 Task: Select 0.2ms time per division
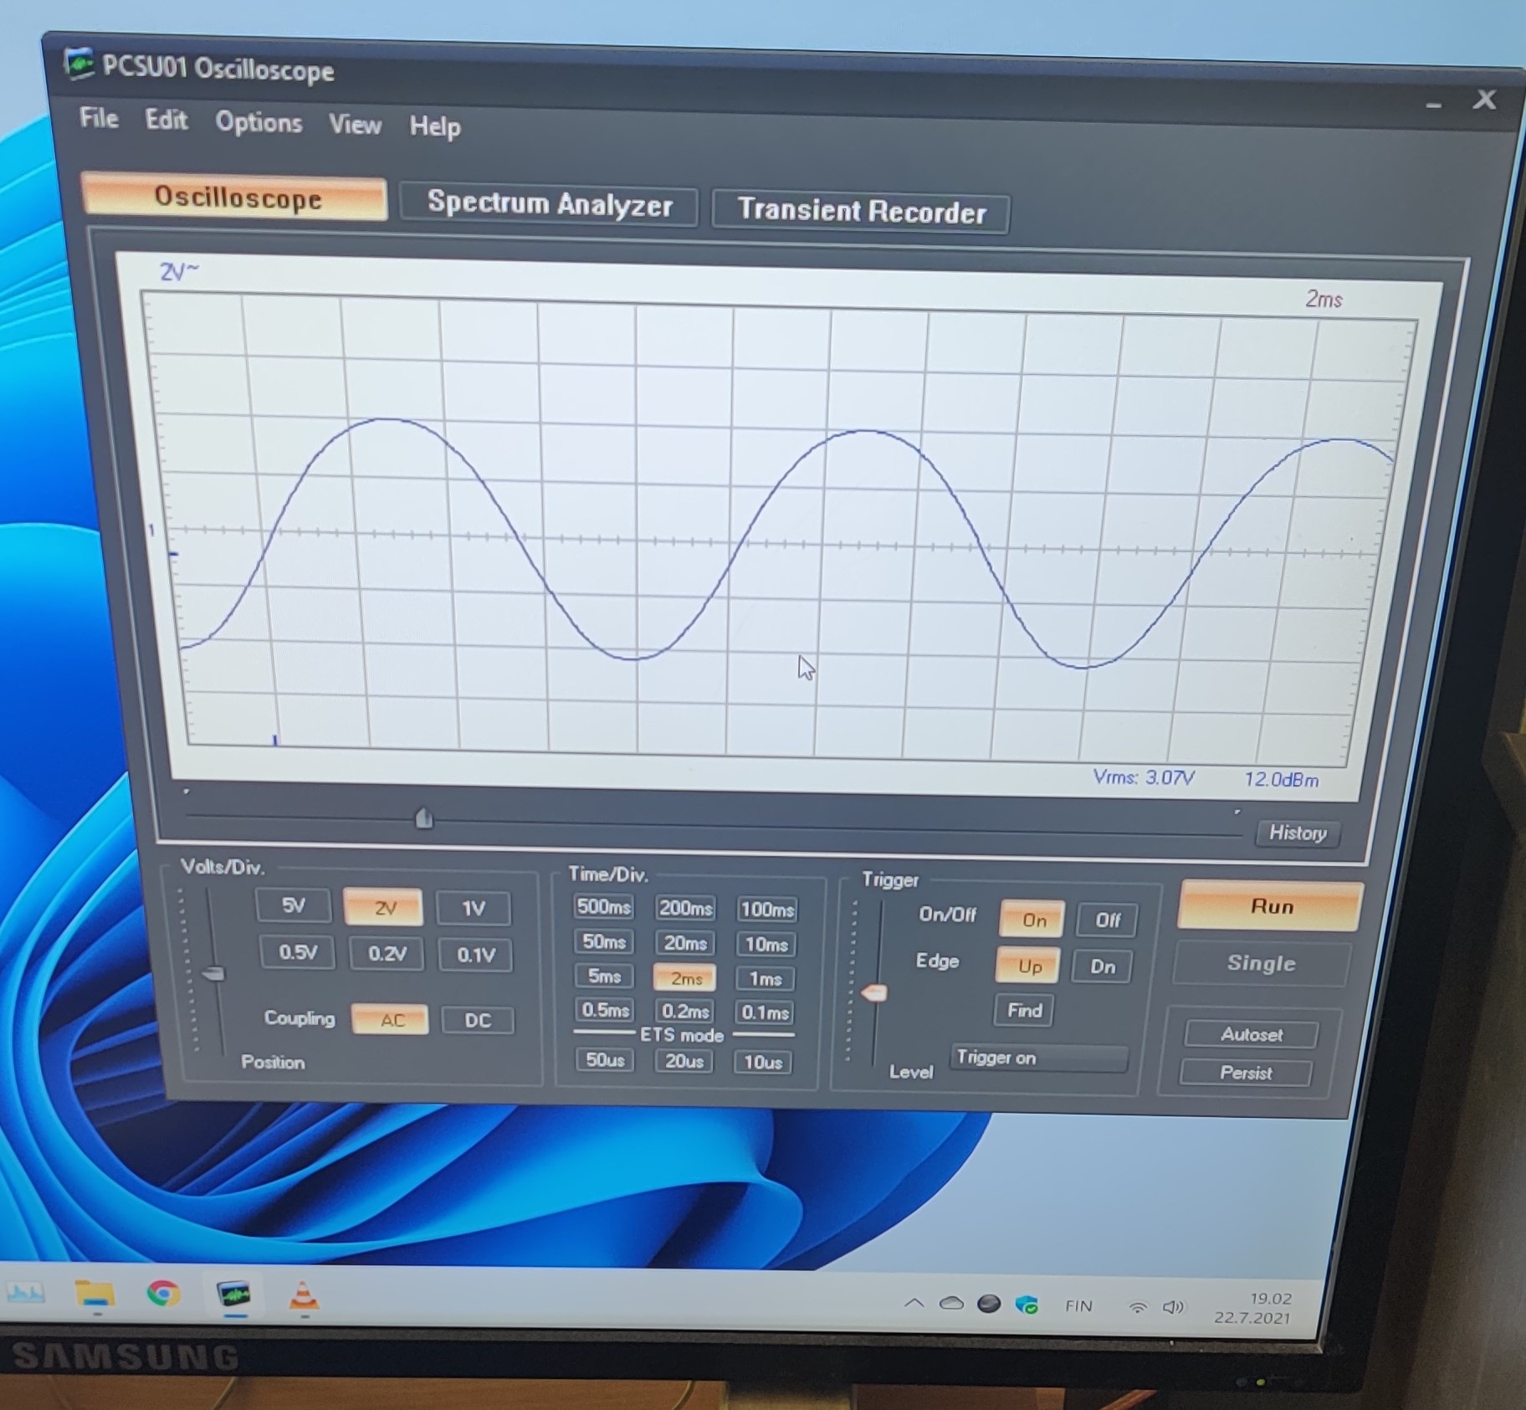(685, 1012)
